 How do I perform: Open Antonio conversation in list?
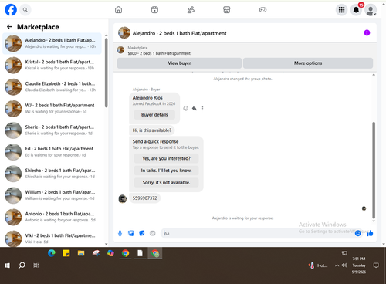click(52, 217)
